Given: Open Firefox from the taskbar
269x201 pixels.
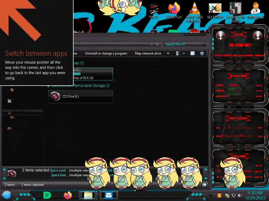Looking at the screenshot, I should pyautogui.click(x=68, y=195).
